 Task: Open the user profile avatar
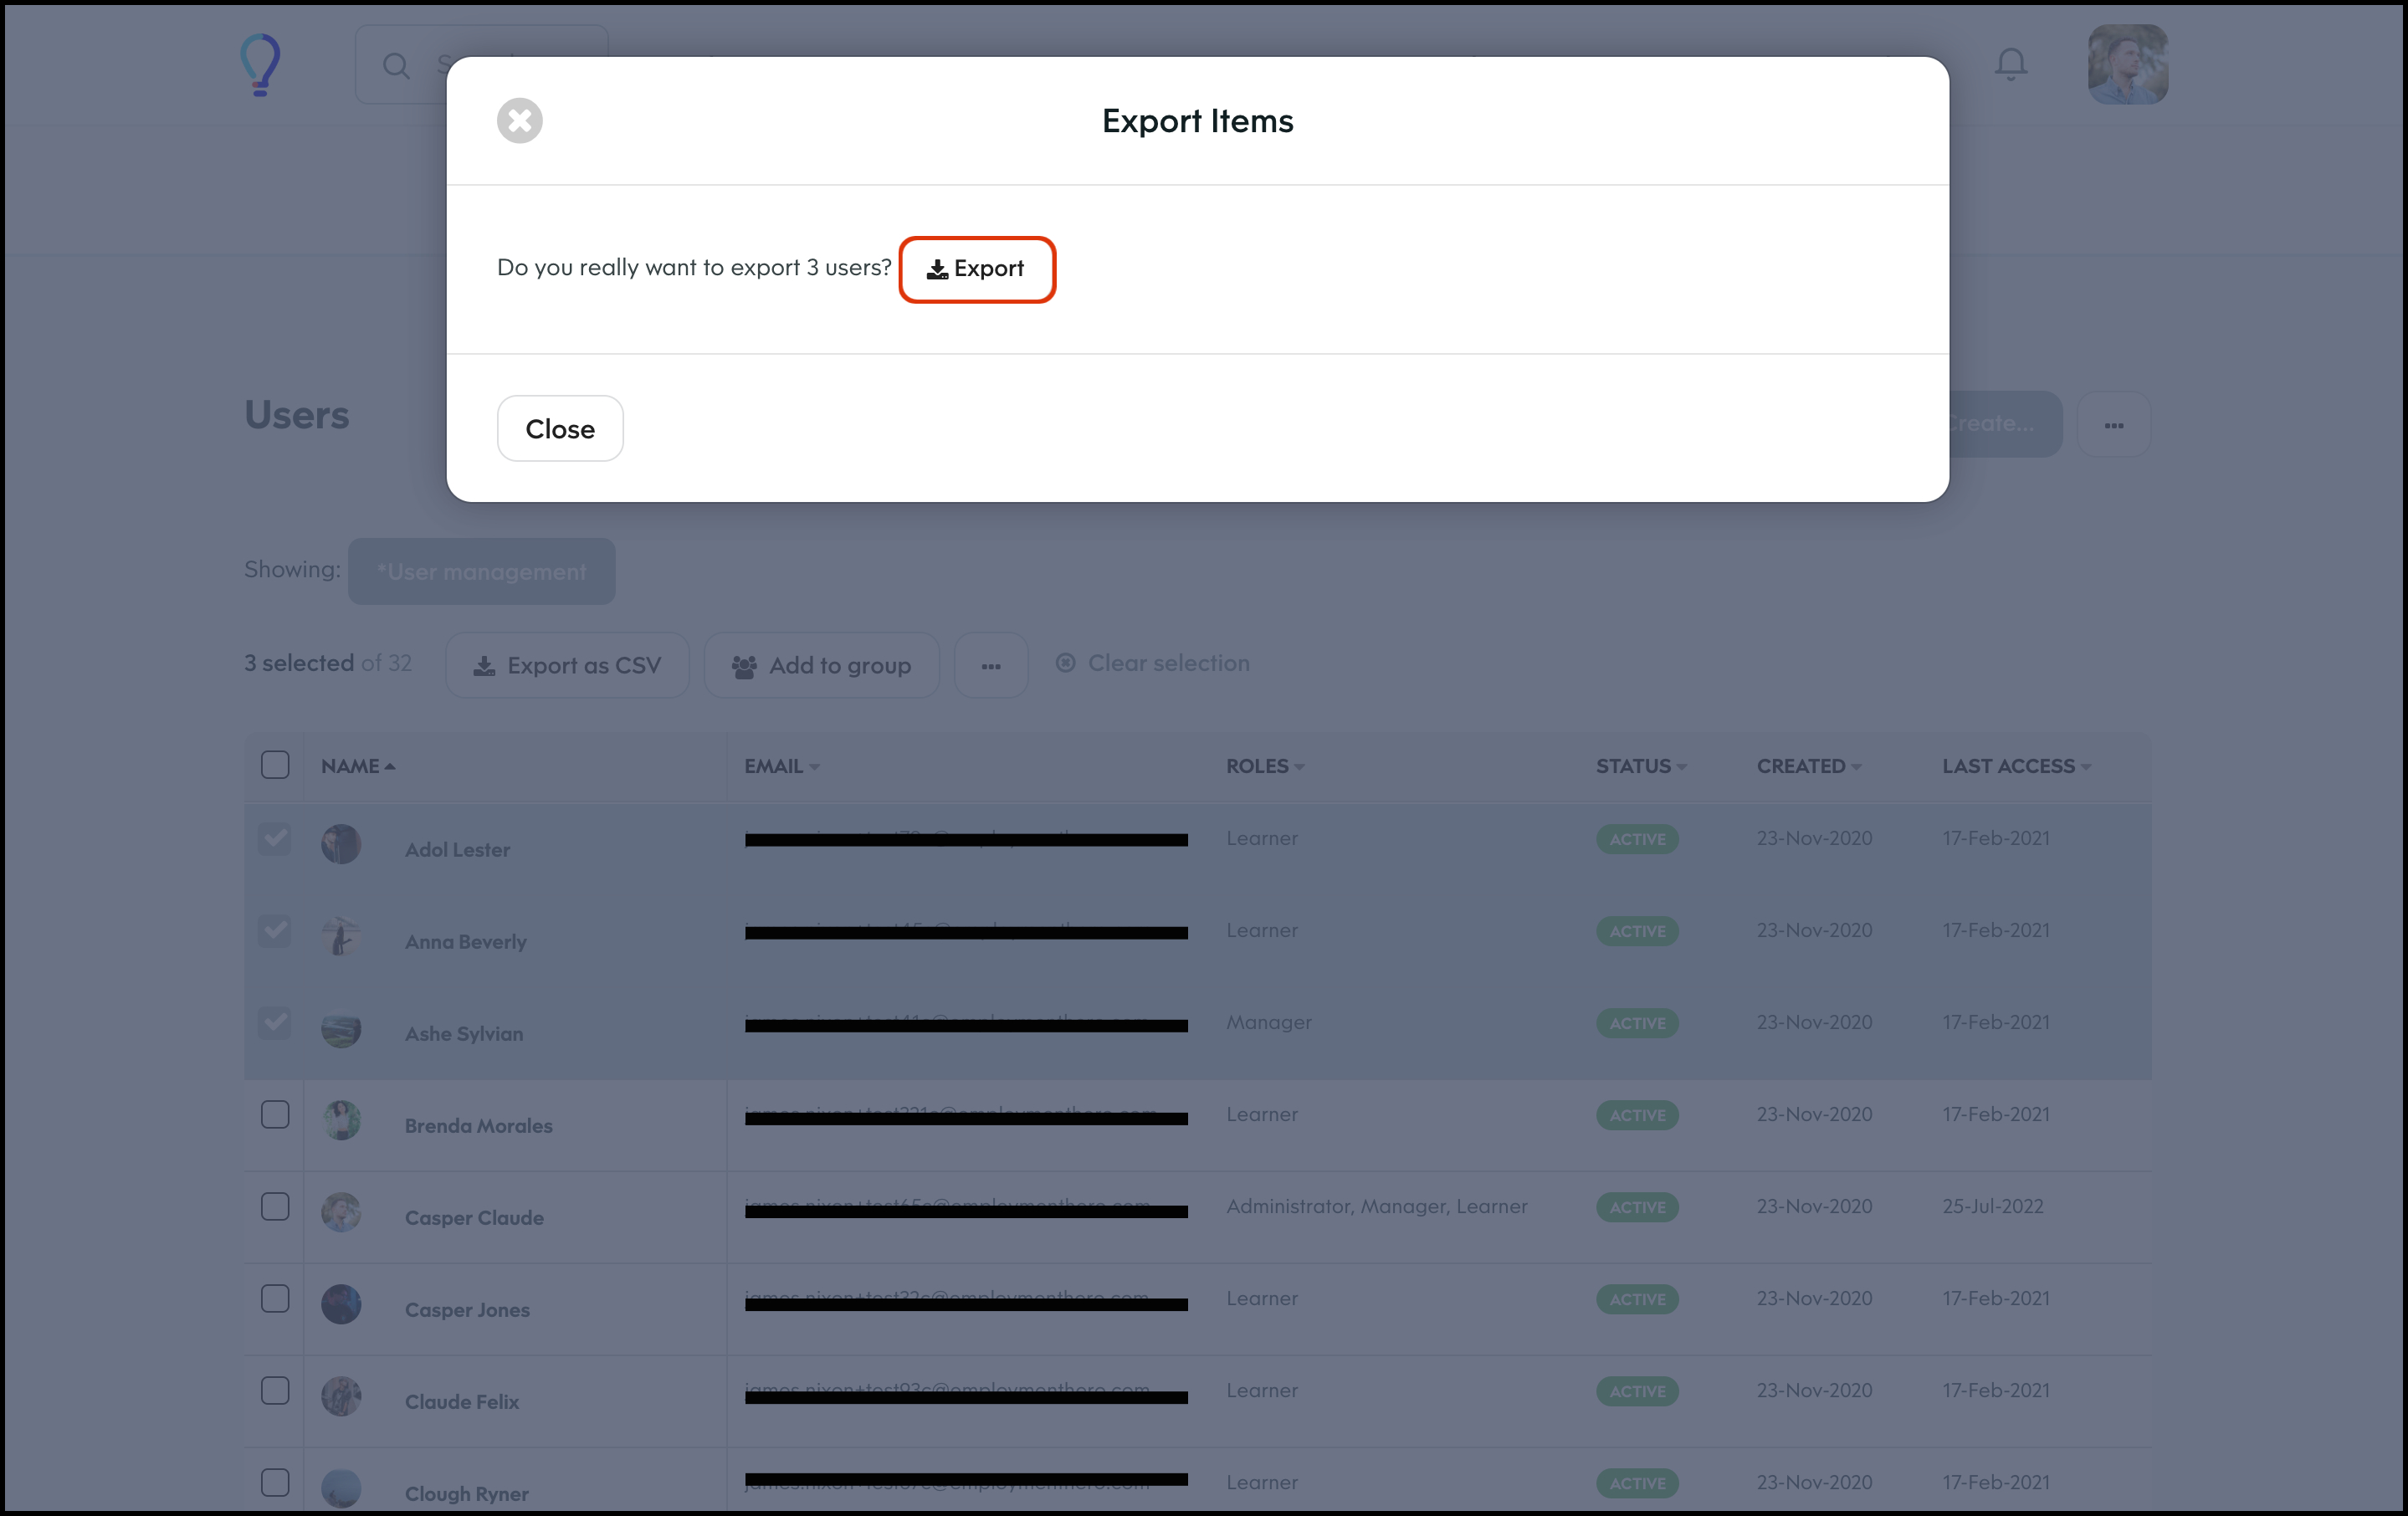(x=2127, y=65)
